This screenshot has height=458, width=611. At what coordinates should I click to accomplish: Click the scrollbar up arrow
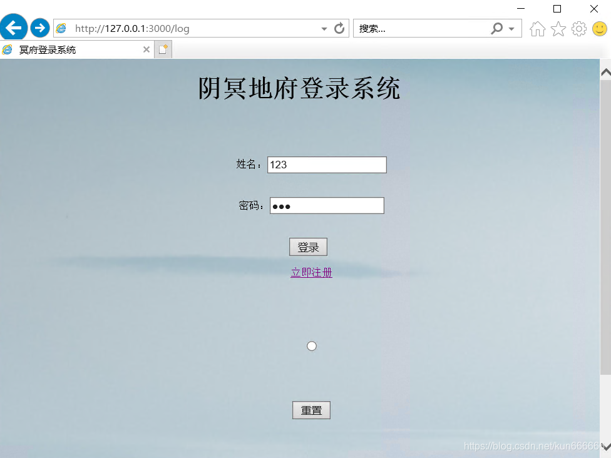(x=605, y=71)
